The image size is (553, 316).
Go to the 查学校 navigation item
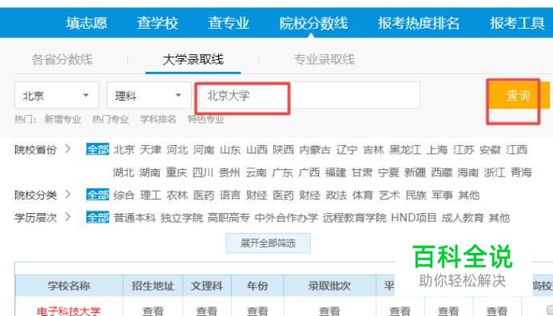(x=157, y=23)
